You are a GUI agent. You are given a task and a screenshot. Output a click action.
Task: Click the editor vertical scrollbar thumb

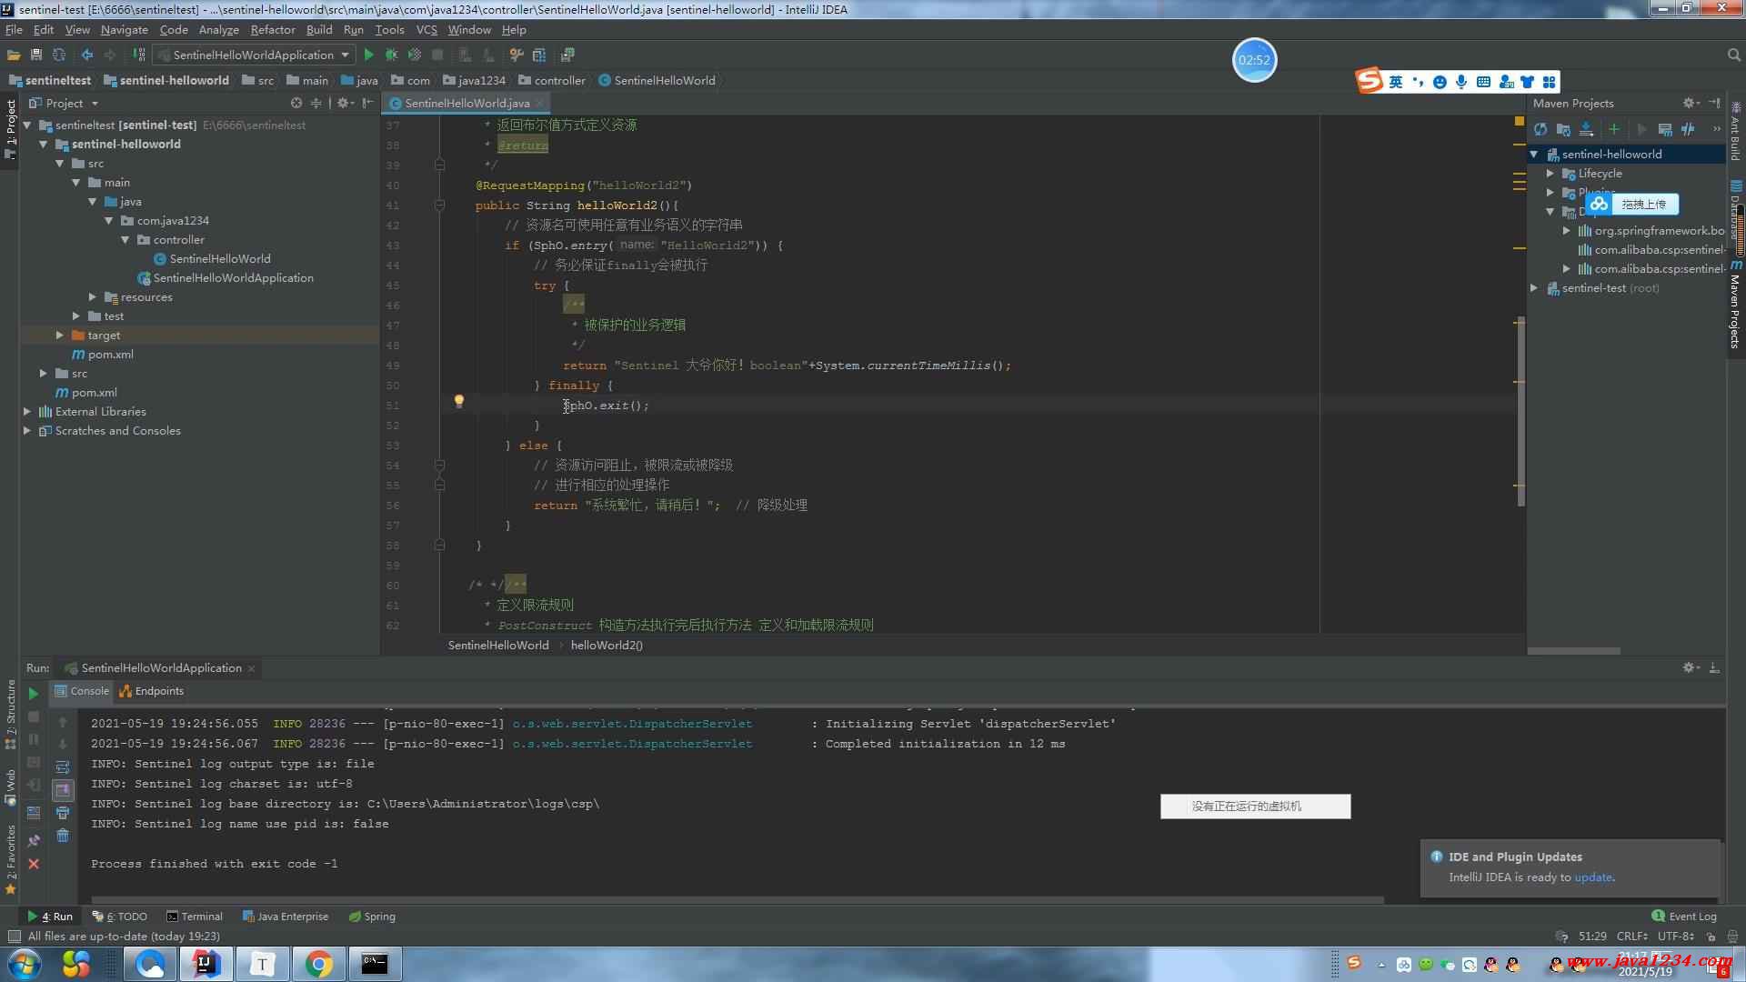[x=1520, y=409]
